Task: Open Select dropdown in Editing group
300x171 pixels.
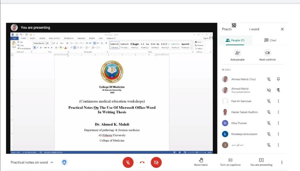Action: point(199,49)
